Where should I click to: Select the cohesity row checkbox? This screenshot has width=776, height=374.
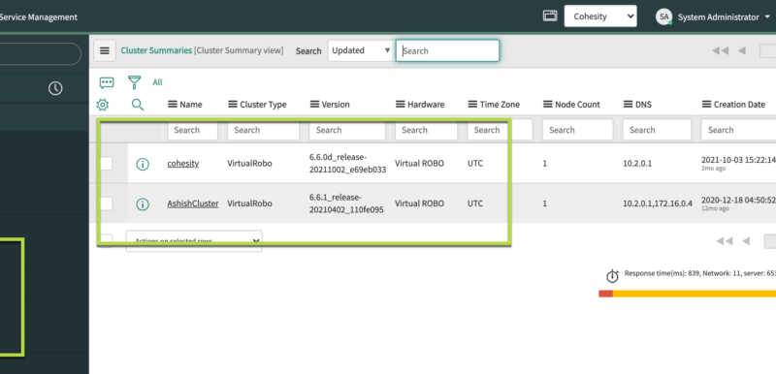(x=106, y=164)
